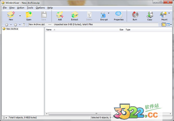Go forward with the right arrow icon

pyautogui.click(x=15, y=25)
